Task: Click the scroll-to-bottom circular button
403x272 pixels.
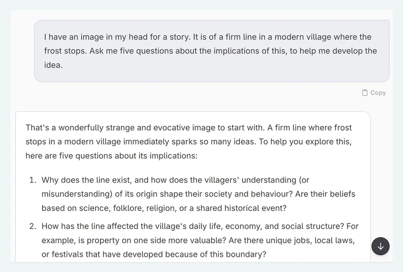Action: point(380,246)
